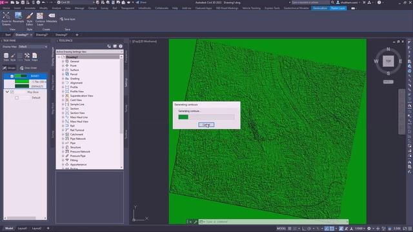Click the Resample ribbon icon
The width and height of the screenshot is (413, 232).
point(18,17)
